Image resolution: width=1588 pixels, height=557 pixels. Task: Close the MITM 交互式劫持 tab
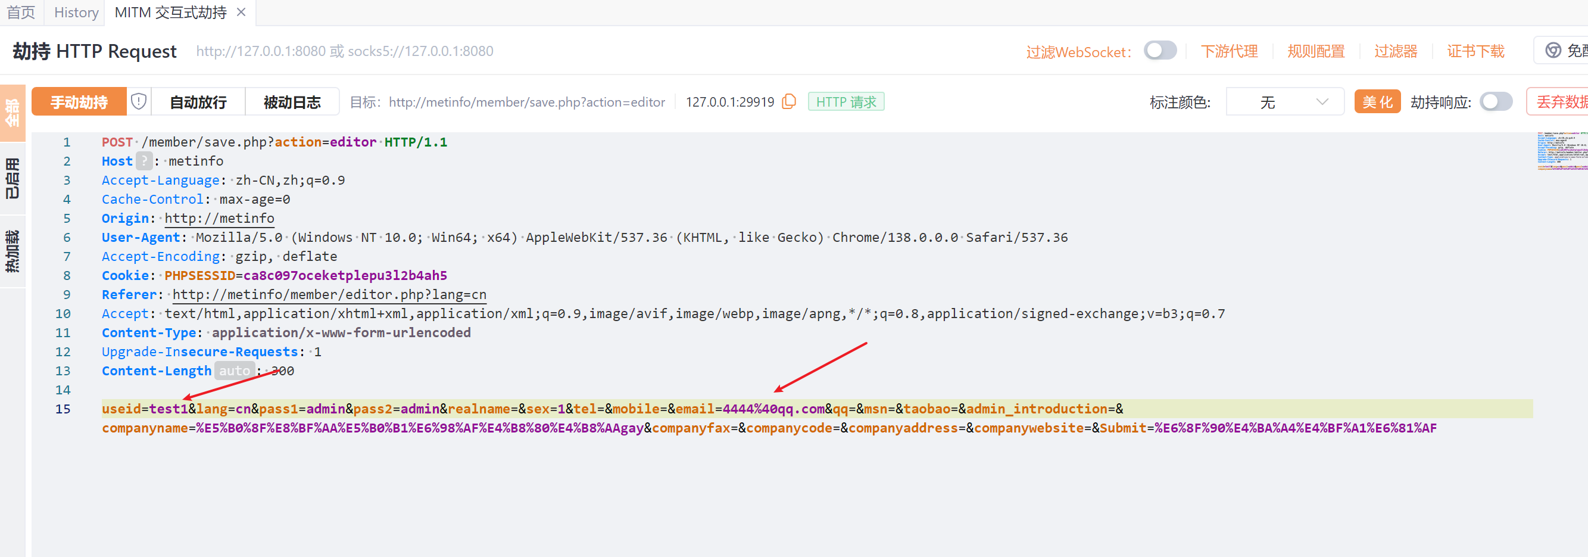click(x=242, y=13)
